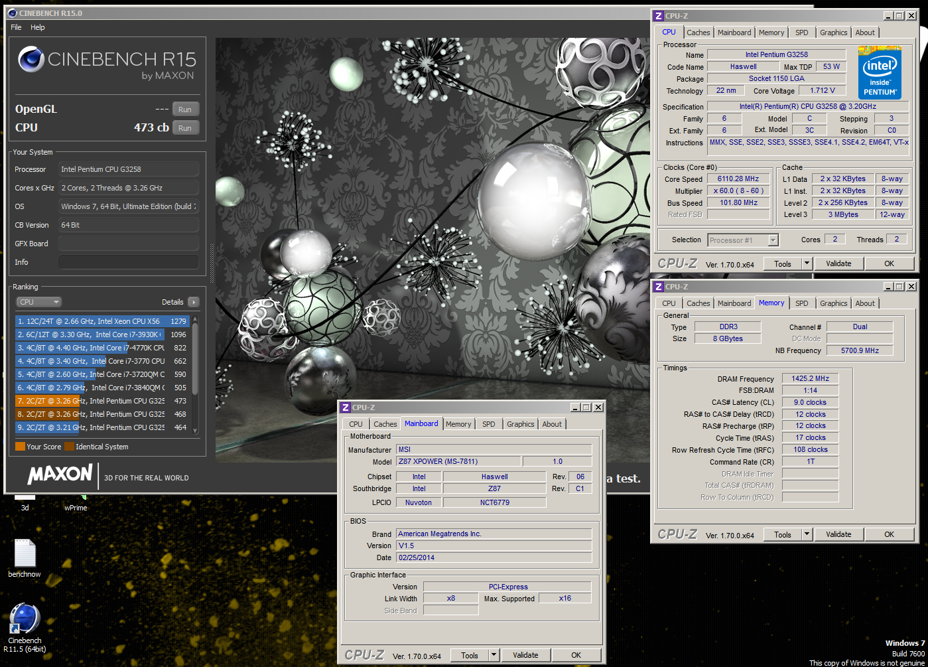
Task: Switch to Caches tab in top CPU-Z window
Action: [x=698, y=33]
